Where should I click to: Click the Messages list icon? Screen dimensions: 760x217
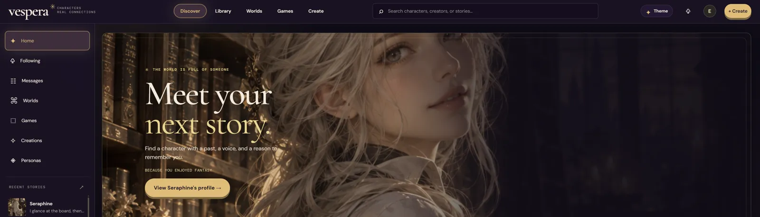click(x=13, y=81)
